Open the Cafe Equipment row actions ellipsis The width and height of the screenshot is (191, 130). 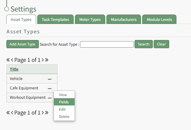(x=49, y=88)
